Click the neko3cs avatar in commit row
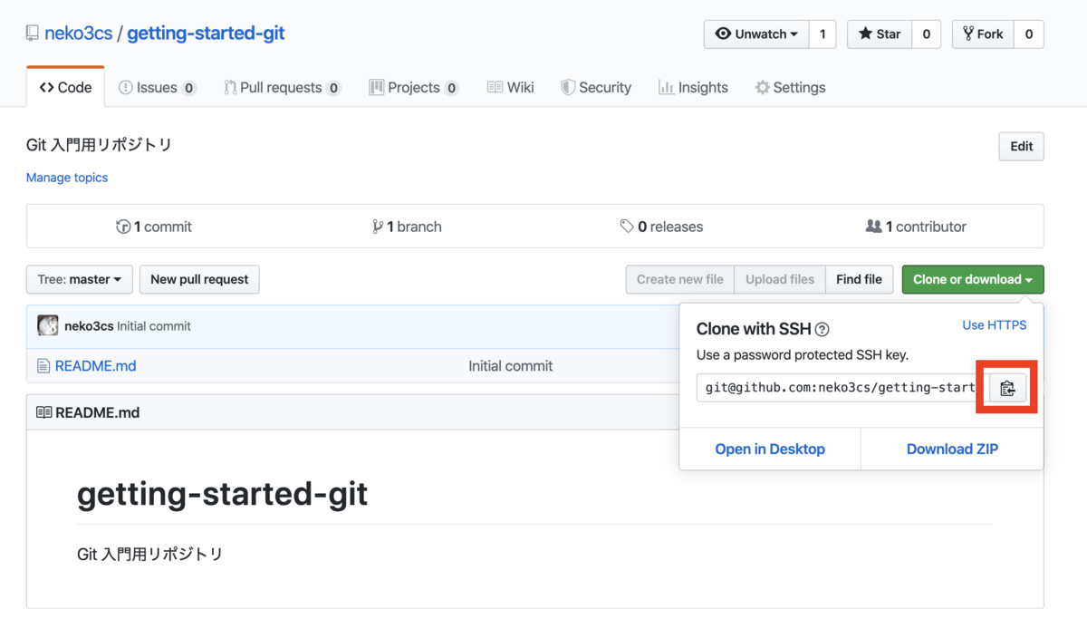1087x638 pixels. [48, 325]
